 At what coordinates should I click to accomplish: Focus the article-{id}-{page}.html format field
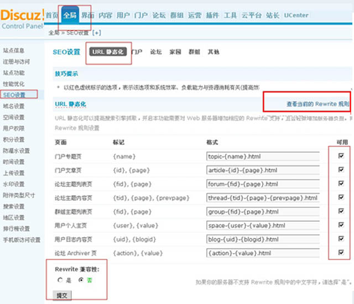tap(263, 170)
